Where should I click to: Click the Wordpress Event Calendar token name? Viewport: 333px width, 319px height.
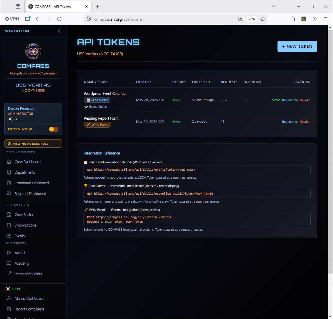coord(105,94)
